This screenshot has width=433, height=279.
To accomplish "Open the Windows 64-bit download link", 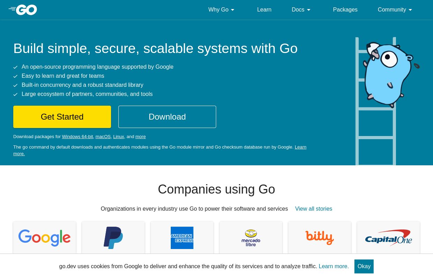I will click(77, 136).
